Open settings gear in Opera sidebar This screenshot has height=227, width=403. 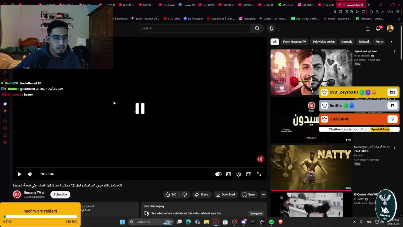coord(5,142)
